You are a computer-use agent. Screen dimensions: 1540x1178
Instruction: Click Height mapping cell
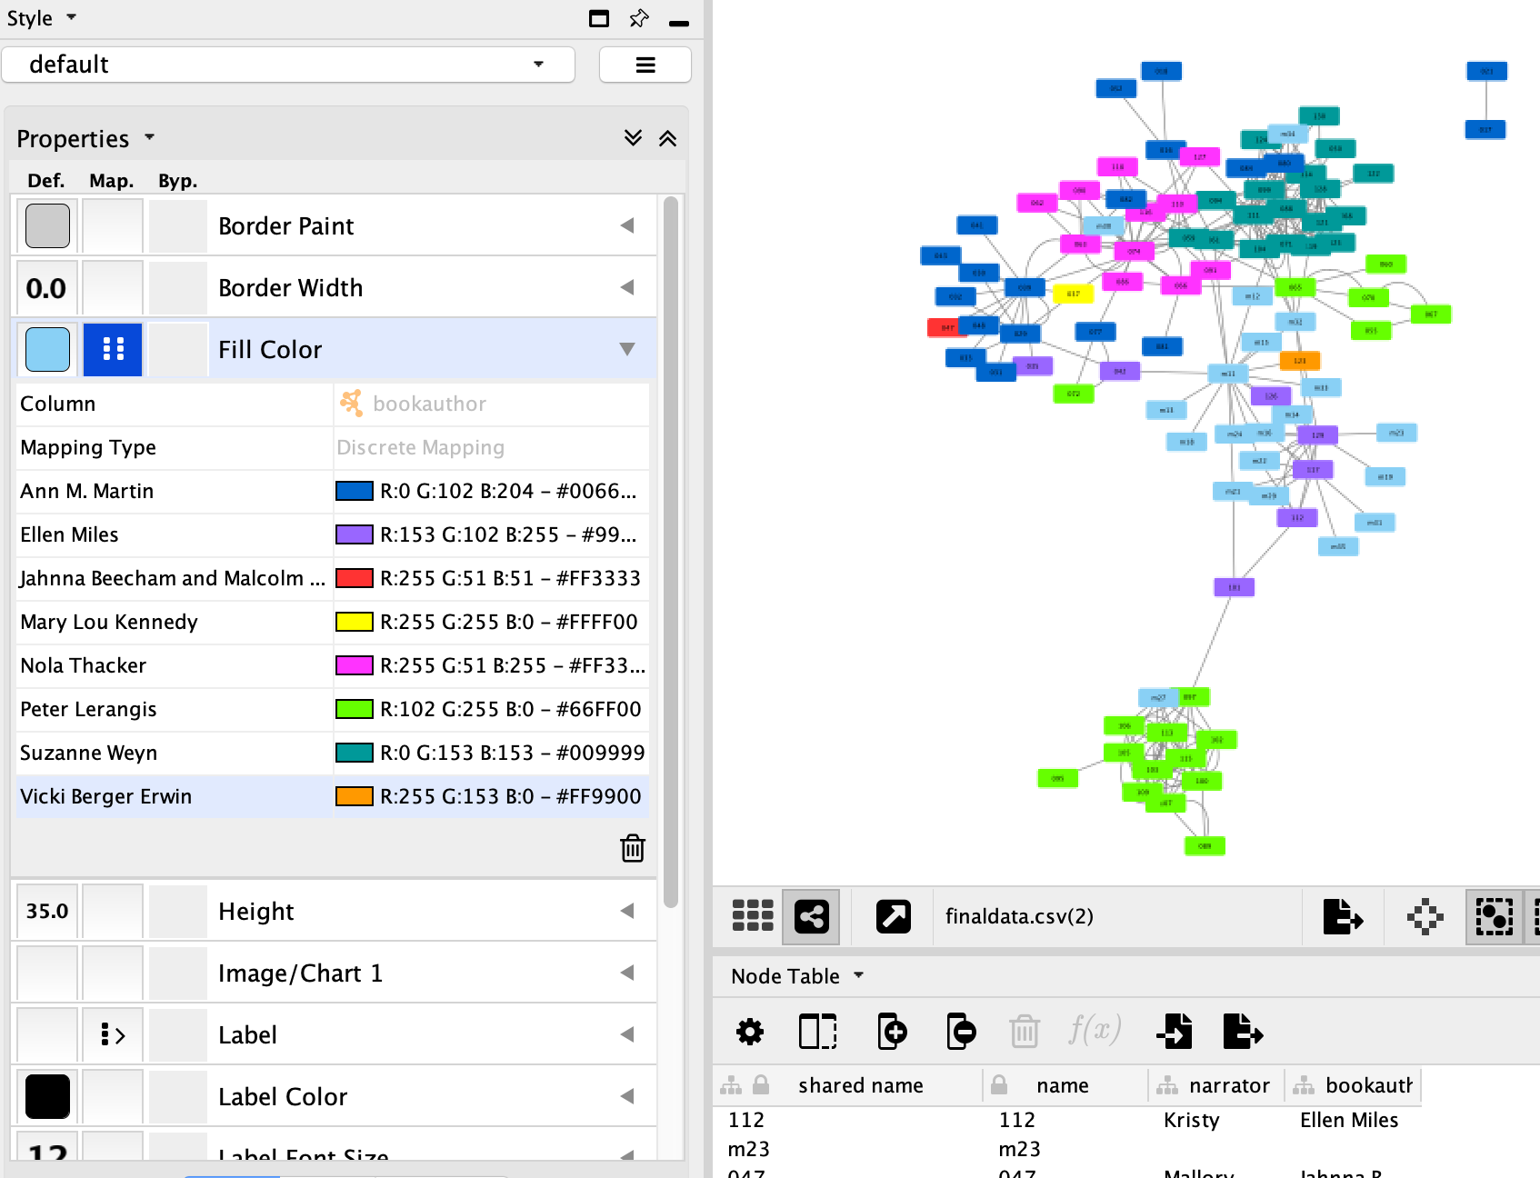(x=113, y=911)
